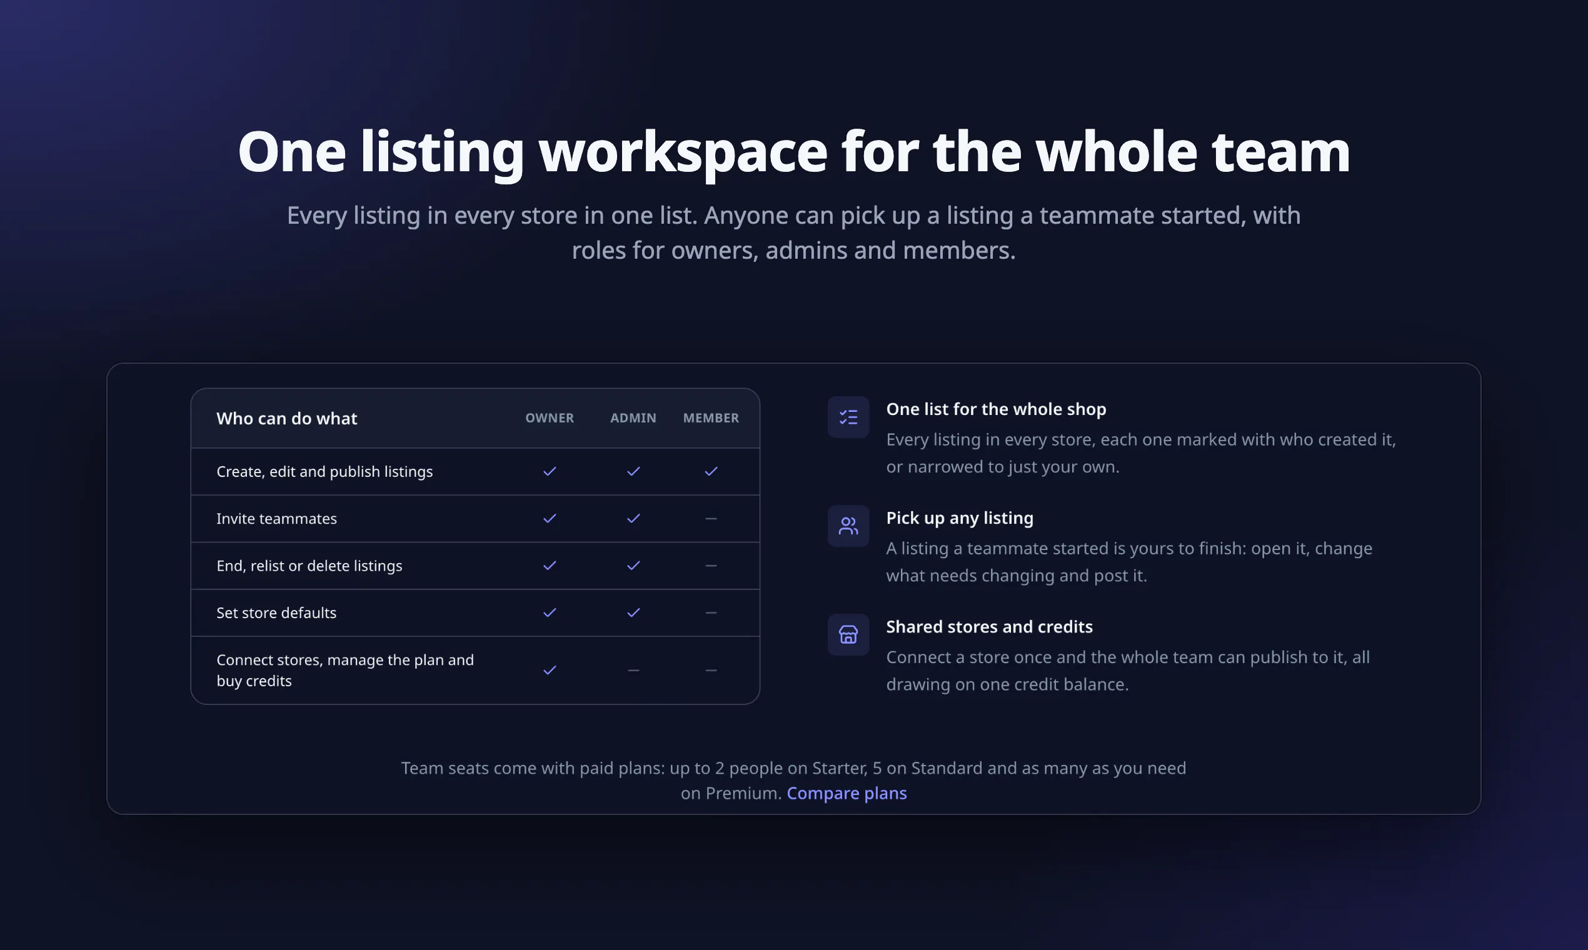Click the Who can do what table title
The image size is (1588, 950).
287,419
